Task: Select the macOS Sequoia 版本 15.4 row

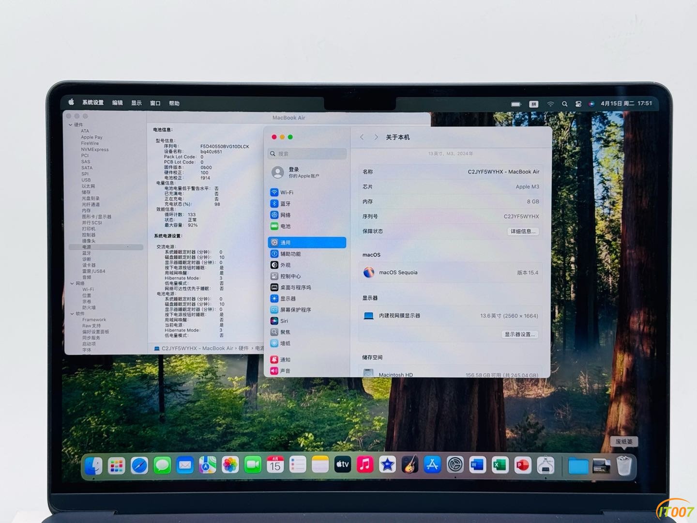Action: (x=451, y=273)
